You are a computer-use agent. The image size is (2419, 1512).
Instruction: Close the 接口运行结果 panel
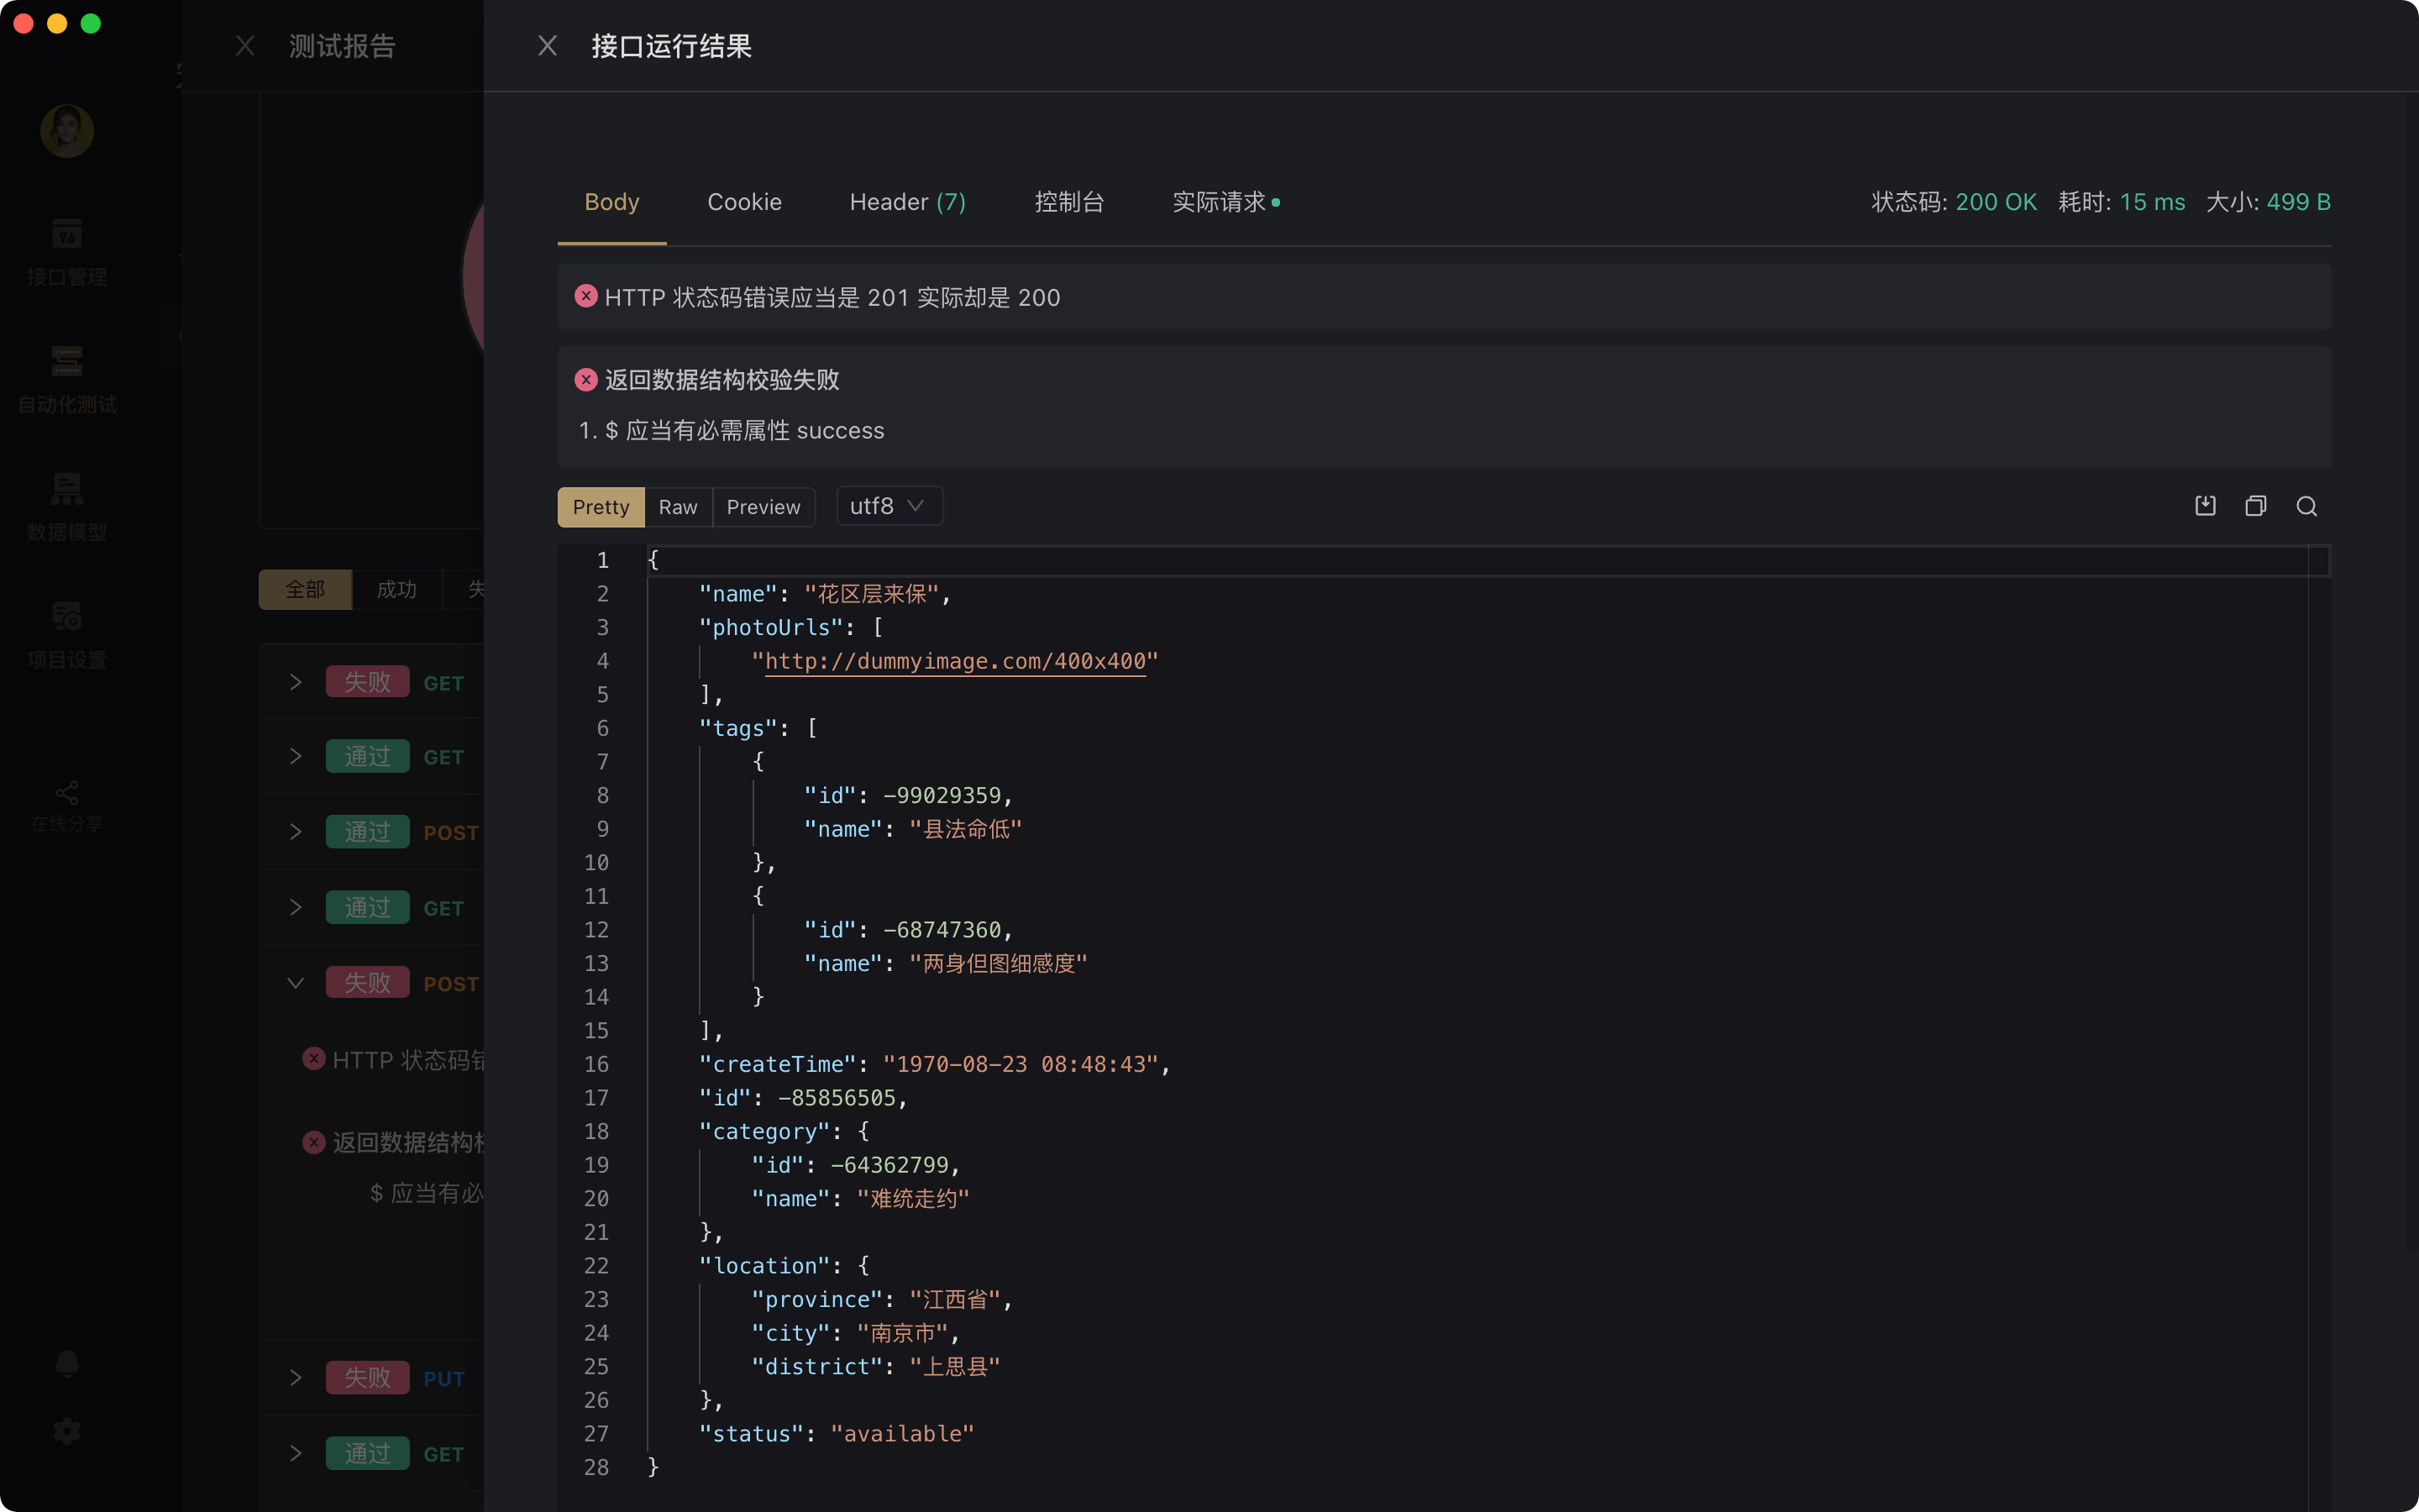(547, 46)
